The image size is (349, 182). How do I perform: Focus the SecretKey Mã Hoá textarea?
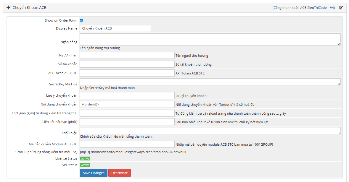click(210, 82)
